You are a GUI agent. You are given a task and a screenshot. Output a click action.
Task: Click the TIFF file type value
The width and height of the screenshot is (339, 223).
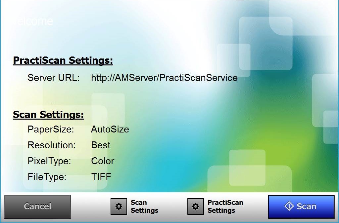(101, 177)
